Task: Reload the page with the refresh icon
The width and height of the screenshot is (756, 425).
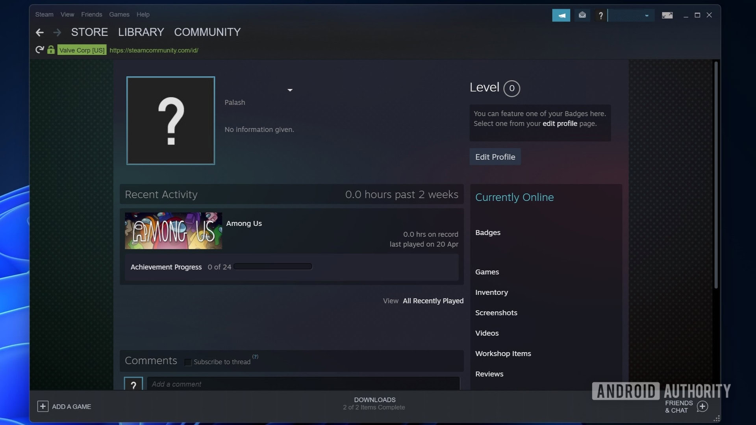Action: tap(39, 50)
